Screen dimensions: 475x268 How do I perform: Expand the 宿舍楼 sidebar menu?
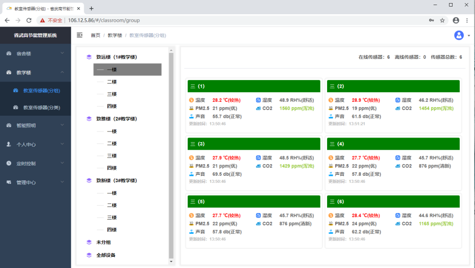(x=35, y=53)
